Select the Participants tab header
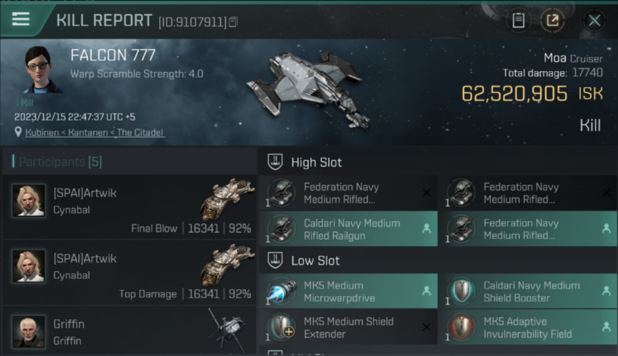The image size is (618, 356). click(x=60, y=162)
